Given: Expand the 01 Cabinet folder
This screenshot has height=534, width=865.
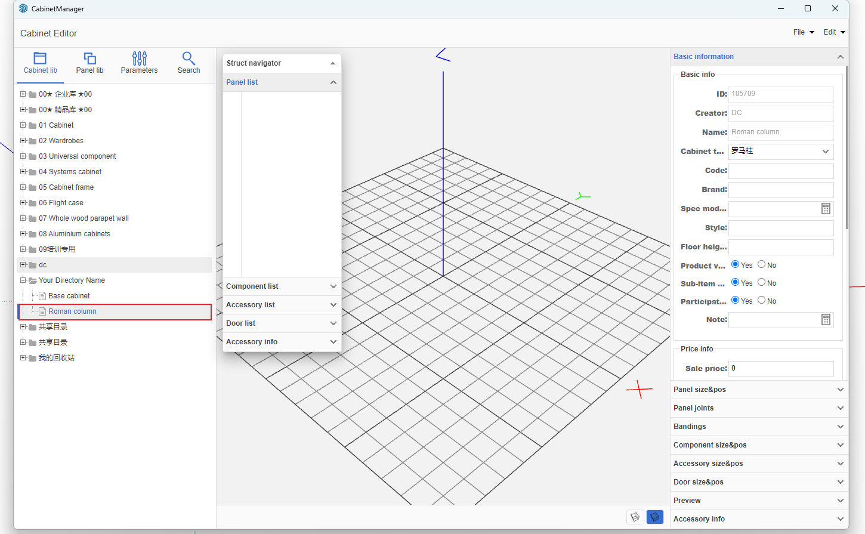Looking at the screenshot, I should (23, 125).
